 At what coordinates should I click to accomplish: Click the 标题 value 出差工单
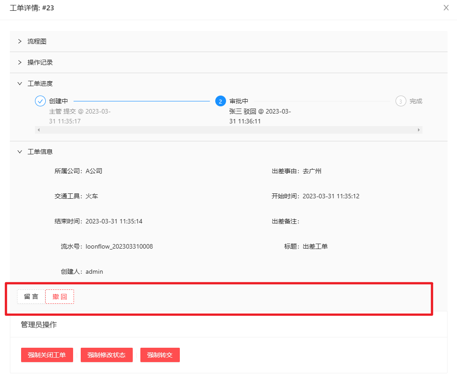point(315,246)
